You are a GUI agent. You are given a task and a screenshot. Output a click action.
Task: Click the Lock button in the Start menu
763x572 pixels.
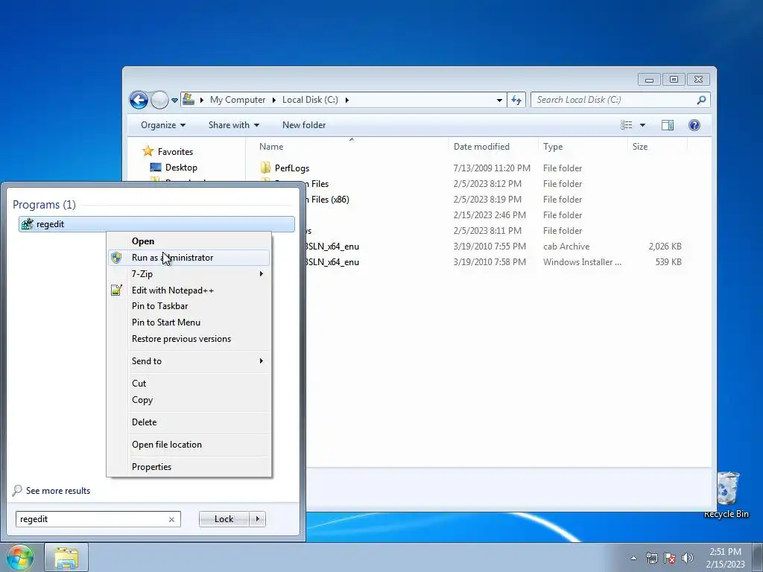point(224,519)
